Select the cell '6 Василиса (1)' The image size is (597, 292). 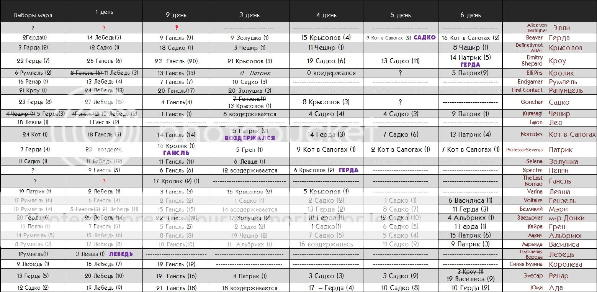470,200
